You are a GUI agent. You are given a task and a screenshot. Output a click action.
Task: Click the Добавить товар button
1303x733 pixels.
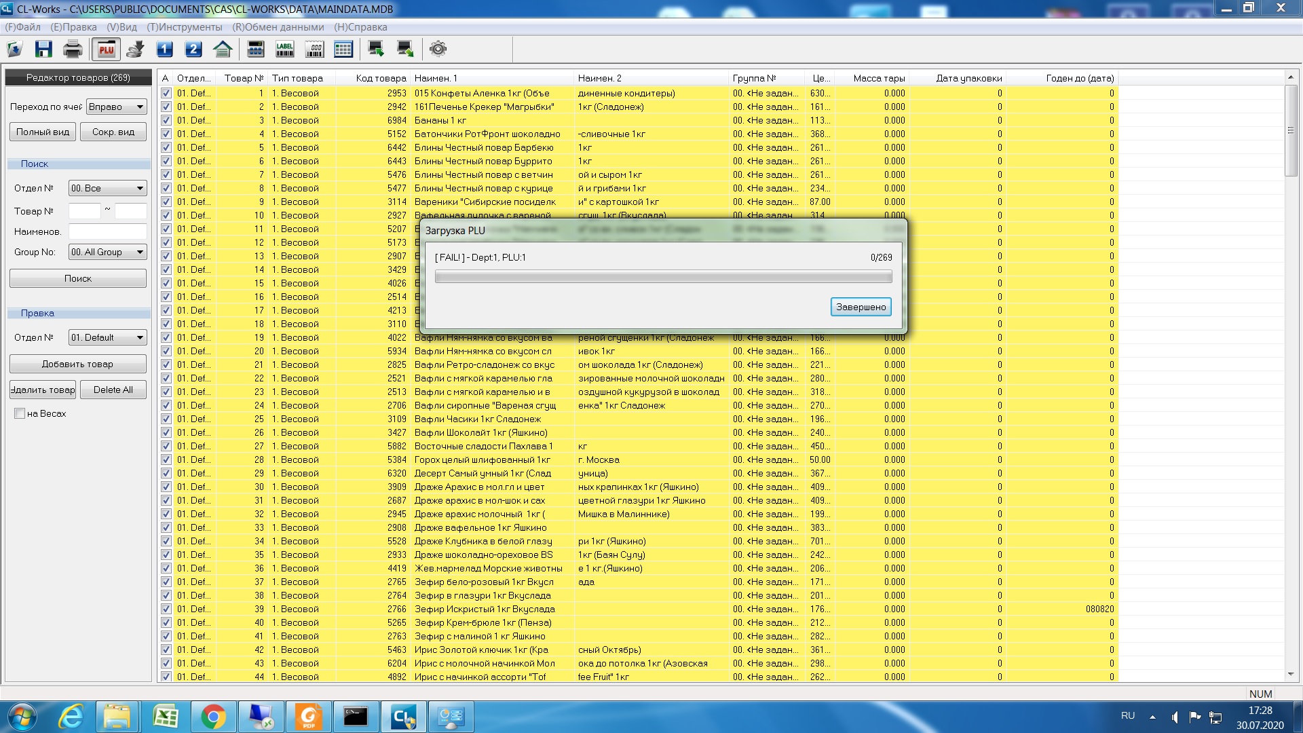tap(78, 364)
